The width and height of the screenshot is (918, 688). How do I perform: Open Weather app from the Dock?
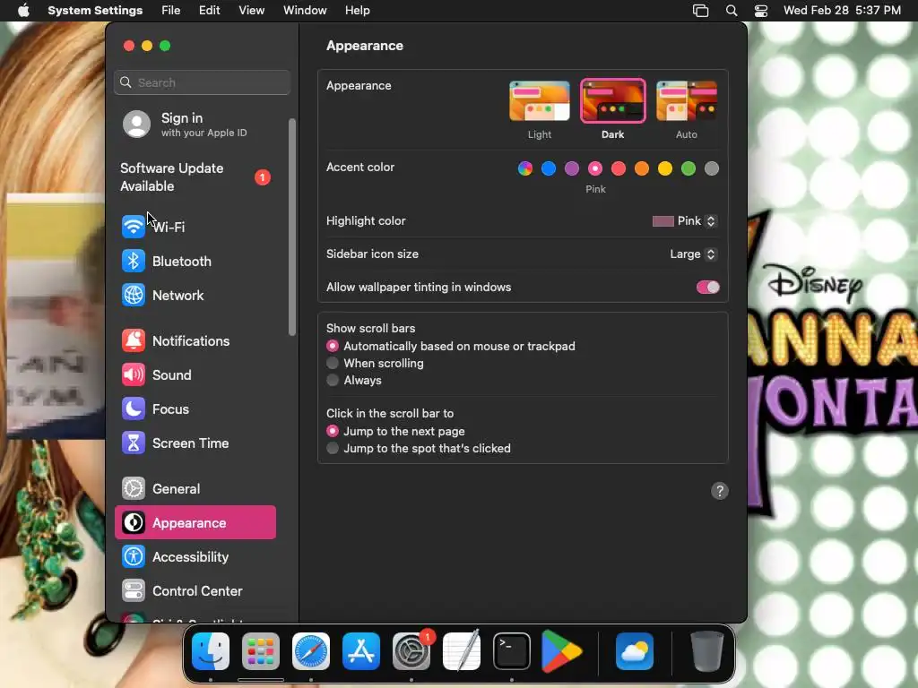coord(635,651)
